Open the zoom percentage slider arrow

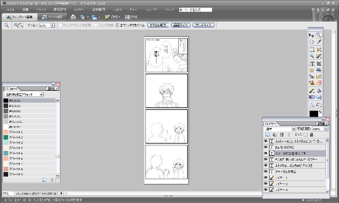pyautogui.click(x=53, y=25)
